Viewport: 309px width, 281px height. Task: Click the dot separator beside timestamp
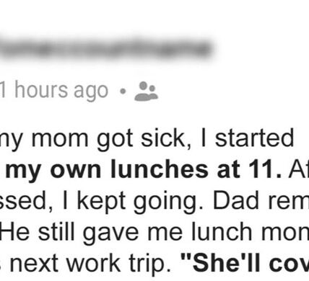click(x=123, y=92)
